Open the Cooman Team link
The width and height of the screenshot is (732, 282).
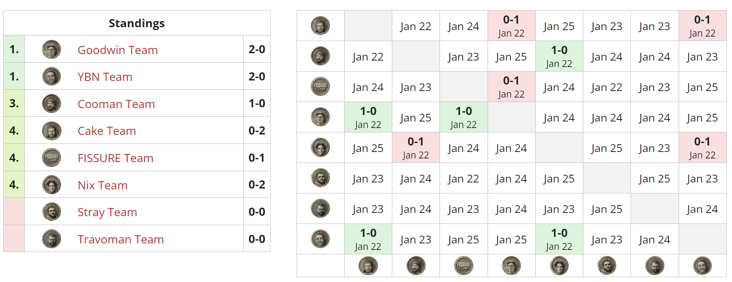[x=116, y=104]
